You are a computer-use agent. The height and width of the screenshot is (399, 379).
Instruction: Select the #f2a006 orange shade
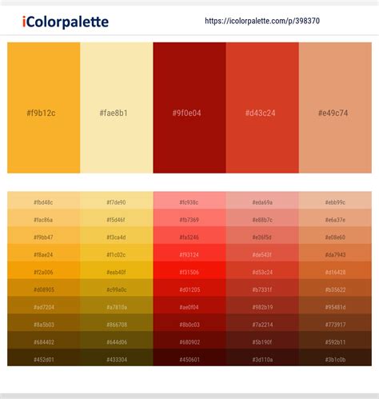44,270
